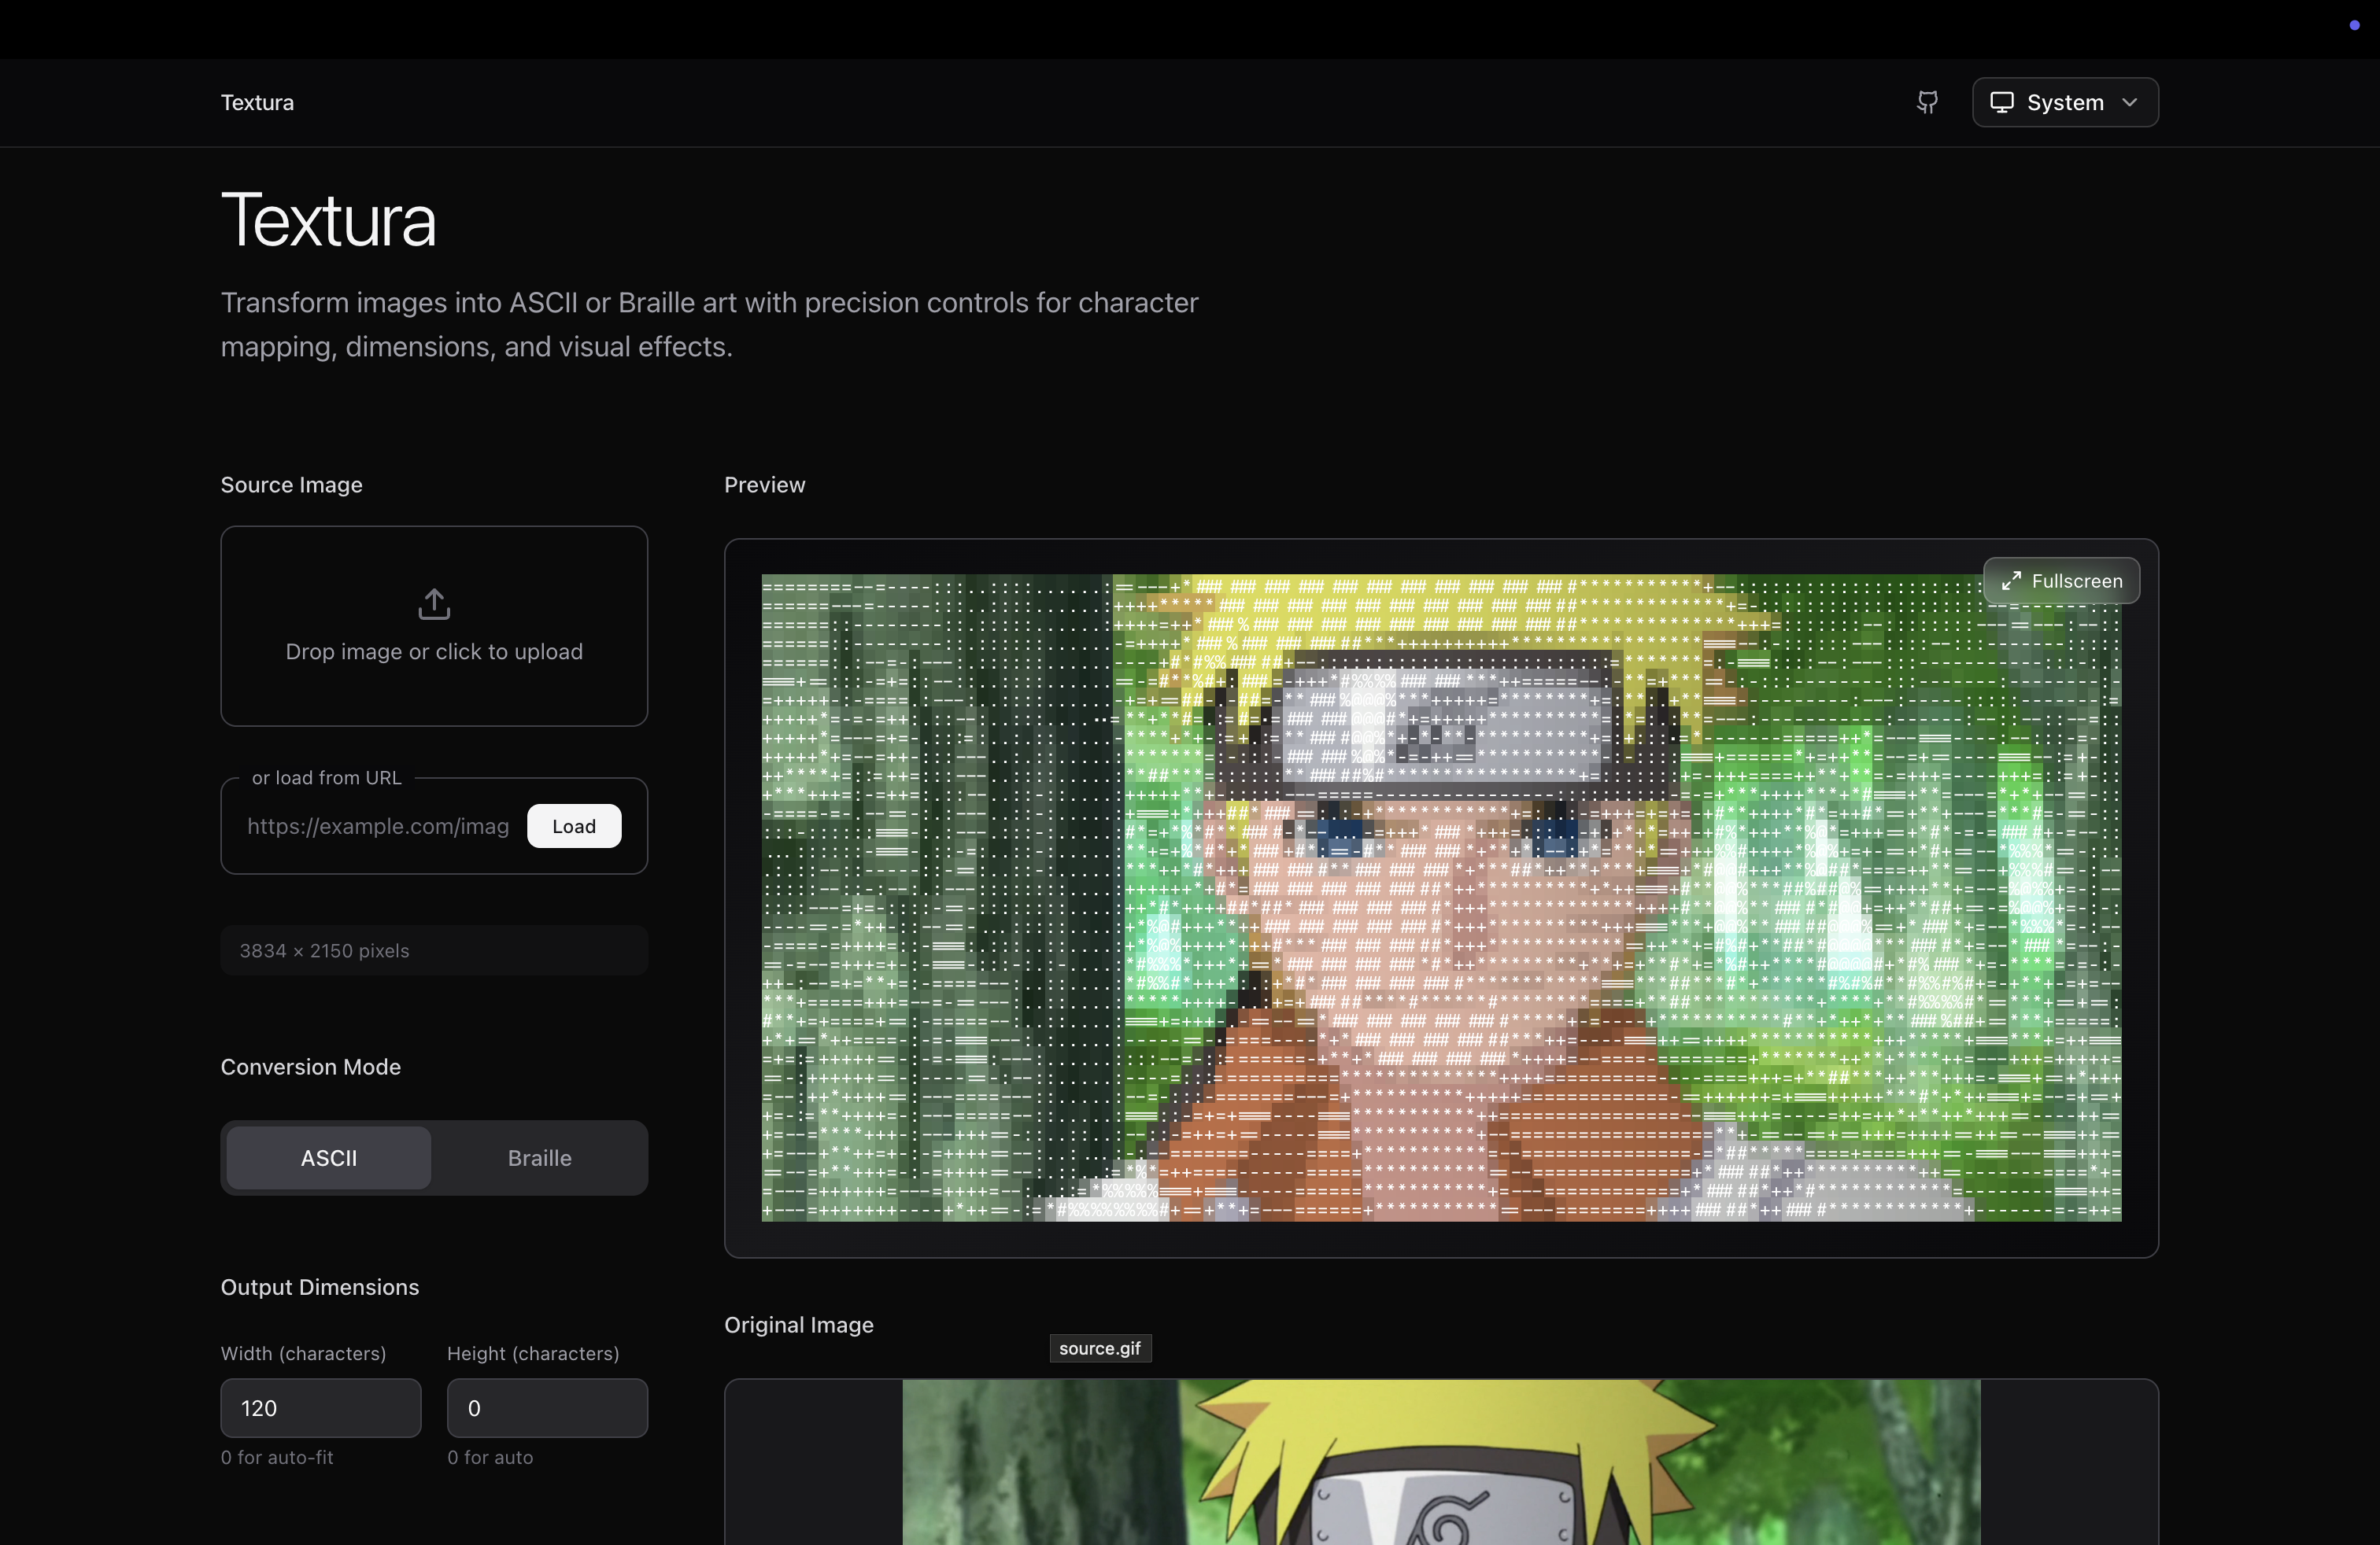Image resolution: width=2380 pixels, height=1545 pixels.
Task: Click the 'or load from URL' label
Action: (326, 777)
